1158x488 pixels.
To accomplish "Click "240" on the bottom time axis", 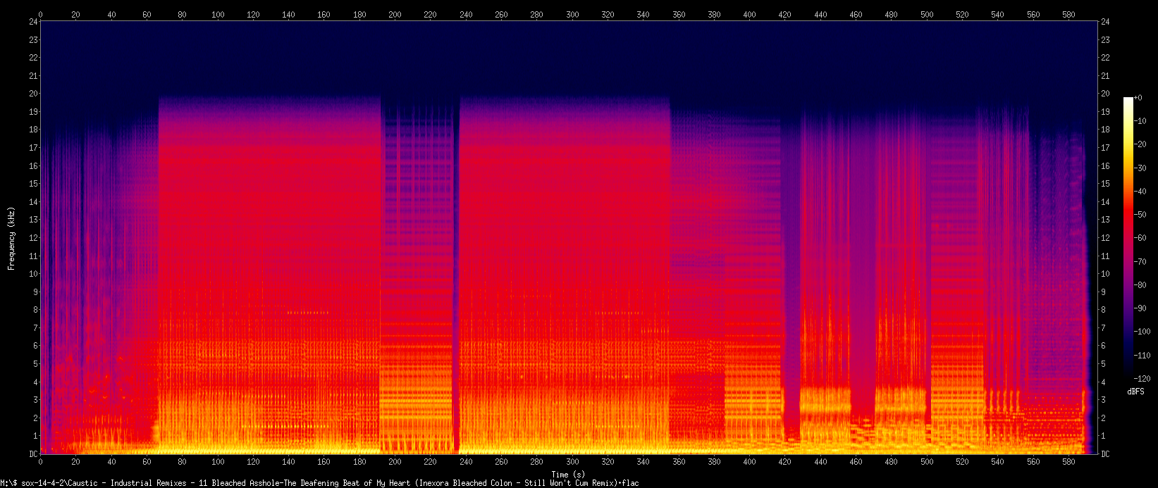I will 466,463.
